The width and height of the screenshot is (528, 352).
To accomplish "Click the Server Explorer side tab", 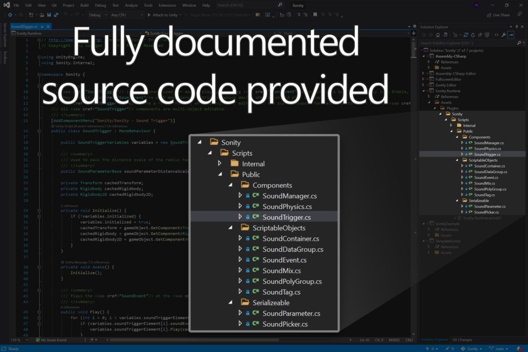I will pos(5,35).
